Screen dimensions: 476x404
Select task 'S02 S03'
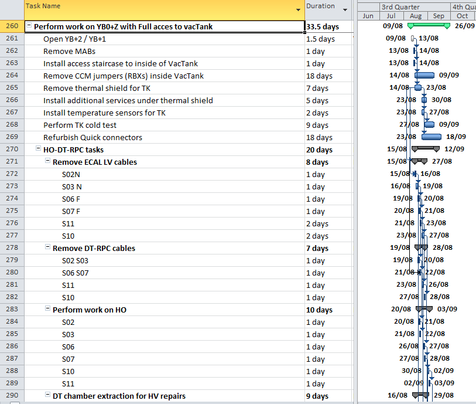76,261
